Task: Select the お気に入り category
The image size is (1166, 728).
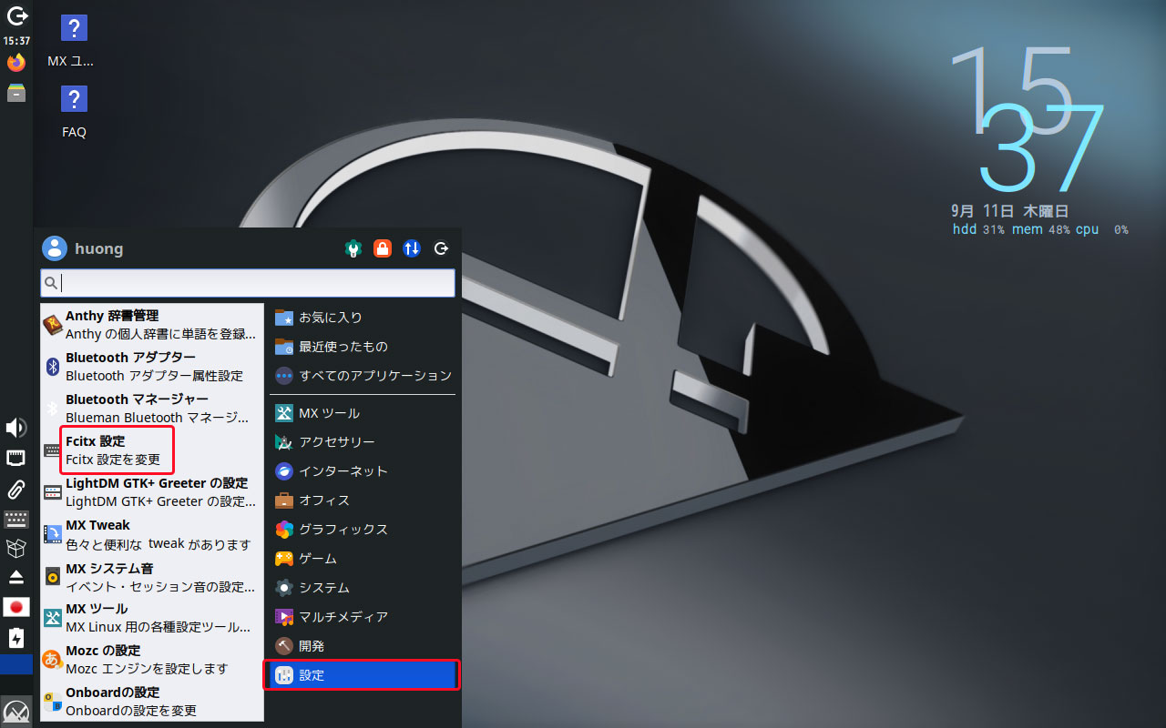Action: [363, 318]
